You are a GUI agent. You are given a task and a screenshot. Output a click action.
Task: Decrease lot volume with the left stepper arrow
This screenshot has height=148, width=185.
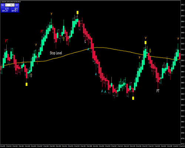pyautogui.click(x=6, y=5)
